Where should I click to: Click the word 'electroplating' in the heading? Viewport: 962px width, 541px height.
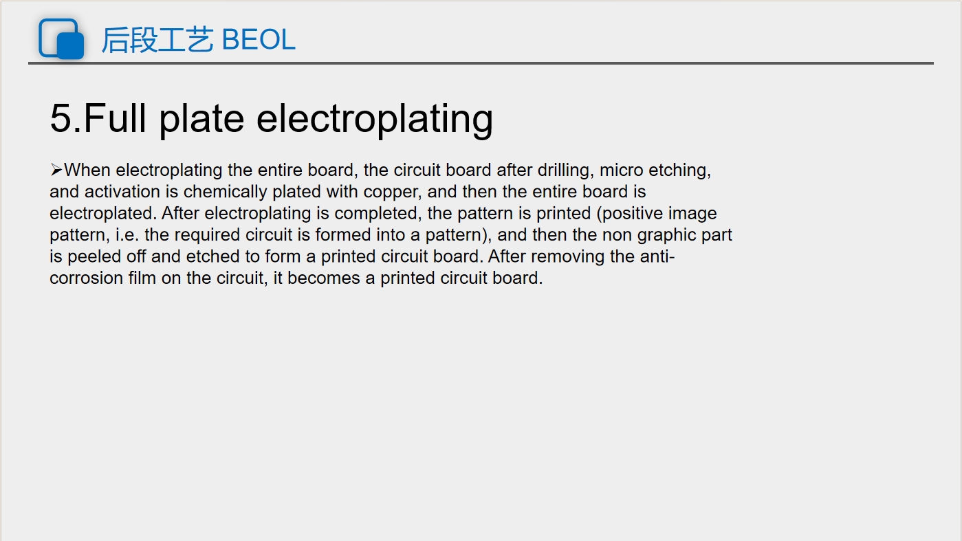coord(375,118)
